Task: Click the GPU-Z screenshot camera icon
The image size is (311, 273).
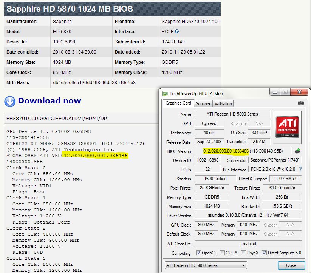Action: point(300,103)
